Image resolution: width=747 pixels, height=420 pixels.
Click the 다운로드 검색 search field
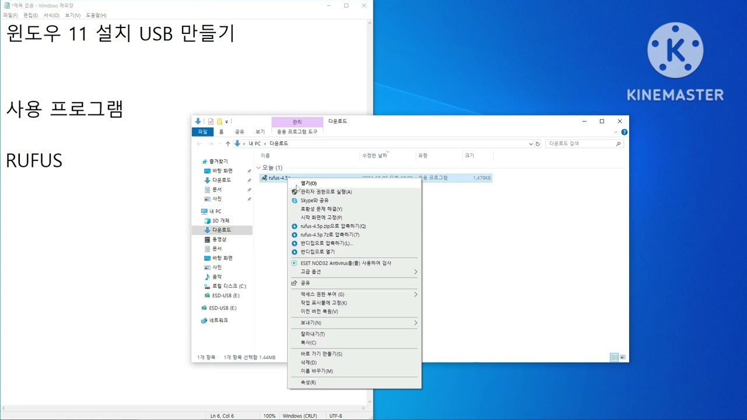[x=584, y=143]
